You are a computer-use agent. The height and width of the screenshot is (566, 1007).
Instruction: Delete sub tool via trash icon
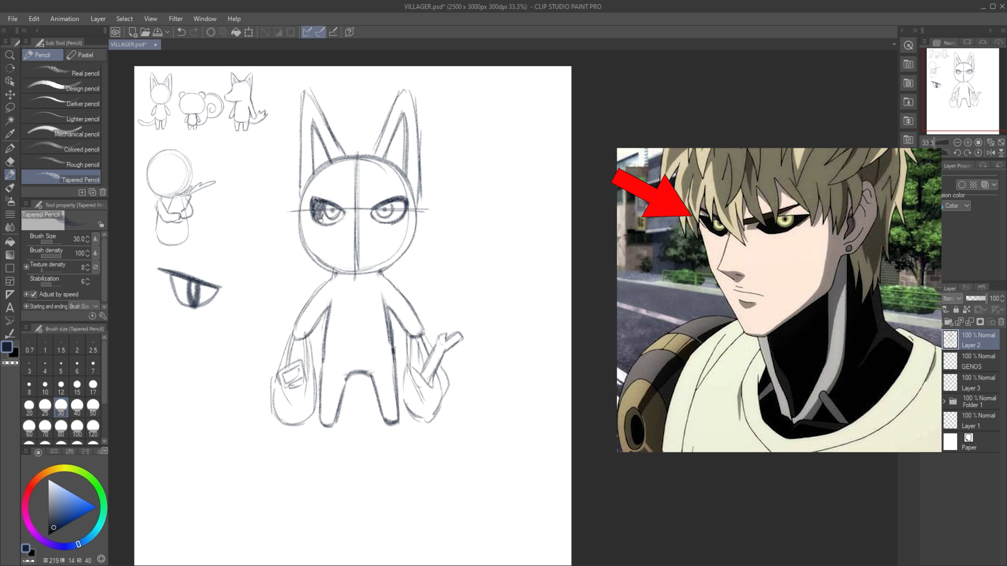pos(103,192)
